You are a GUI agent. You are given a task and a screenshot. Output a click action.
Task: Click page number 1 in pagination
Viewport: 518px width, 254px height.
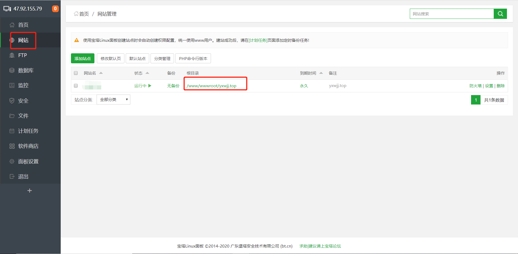[x=476, y=100]
